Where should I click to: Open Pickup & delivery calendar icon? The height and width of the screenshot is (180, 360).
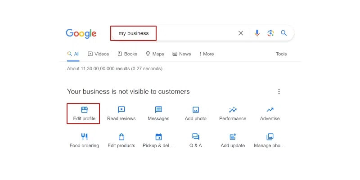coord(158,137)
